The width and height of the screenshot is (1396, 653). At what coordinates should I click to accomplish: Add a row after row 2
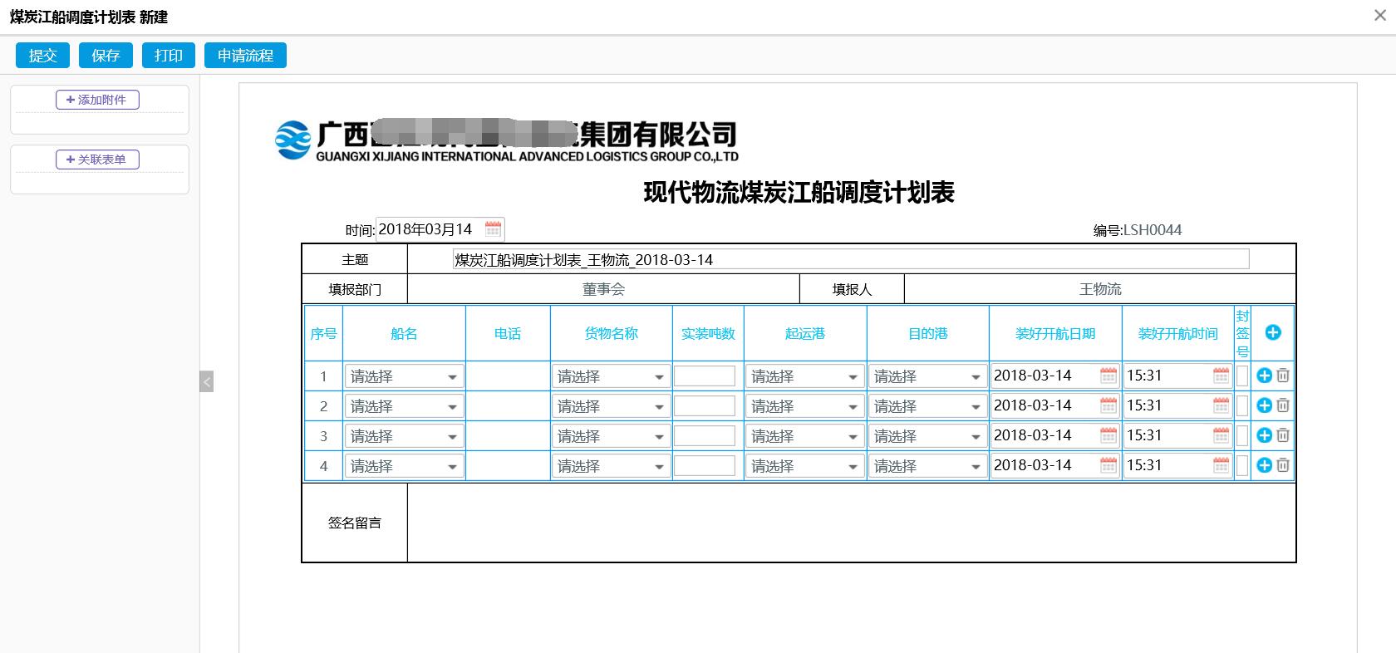[1264, 405]
